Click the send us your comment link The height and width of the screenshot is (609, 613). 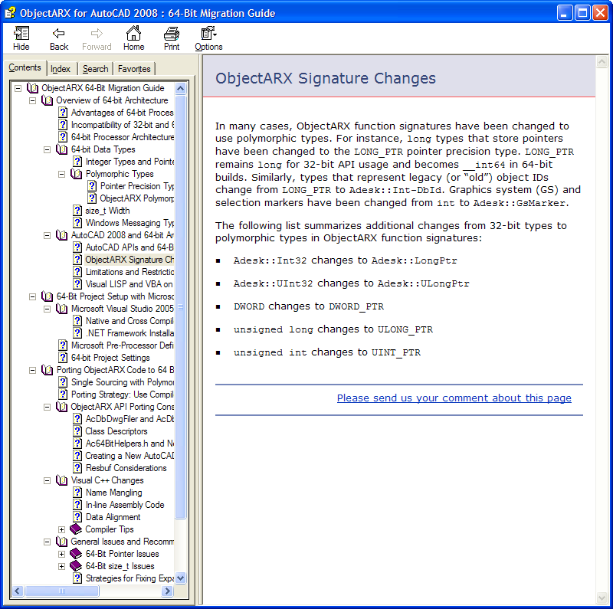point(454,398)
